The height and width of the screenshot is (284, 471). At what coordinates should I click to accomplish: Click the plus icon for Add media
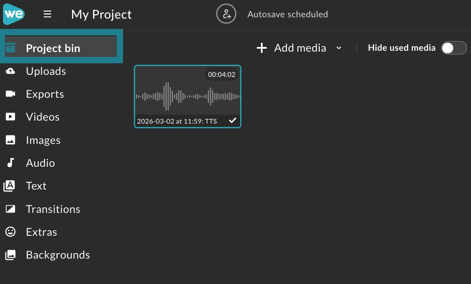point(262,48)
